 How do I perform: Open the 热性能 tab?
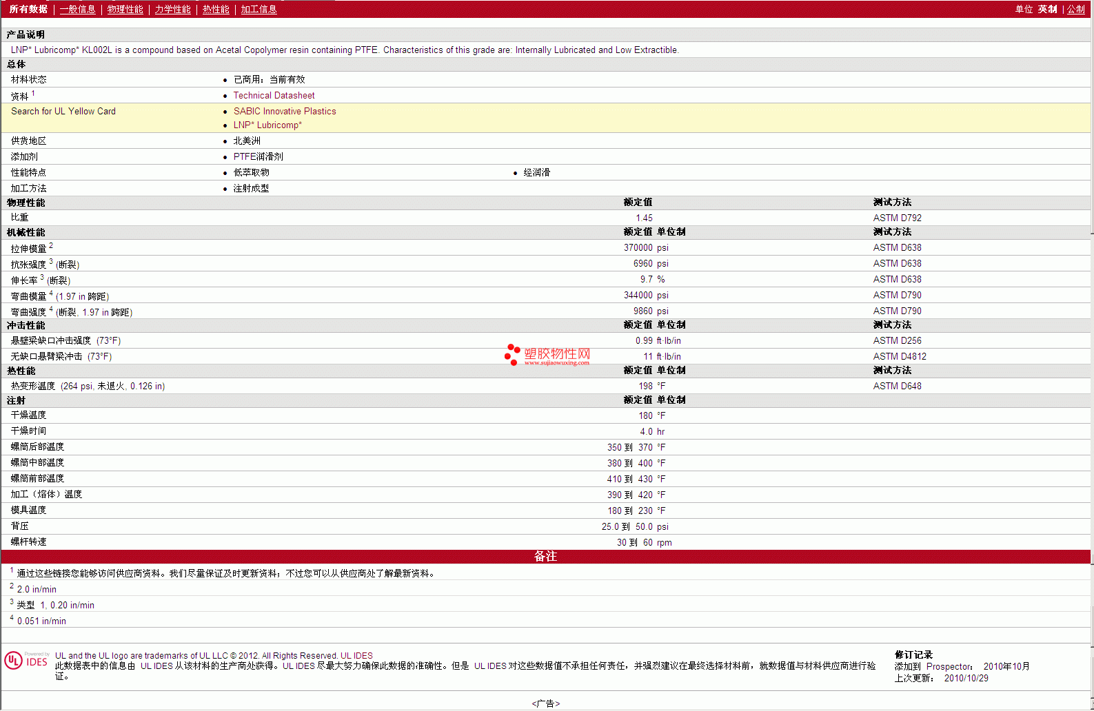(216, 10)
